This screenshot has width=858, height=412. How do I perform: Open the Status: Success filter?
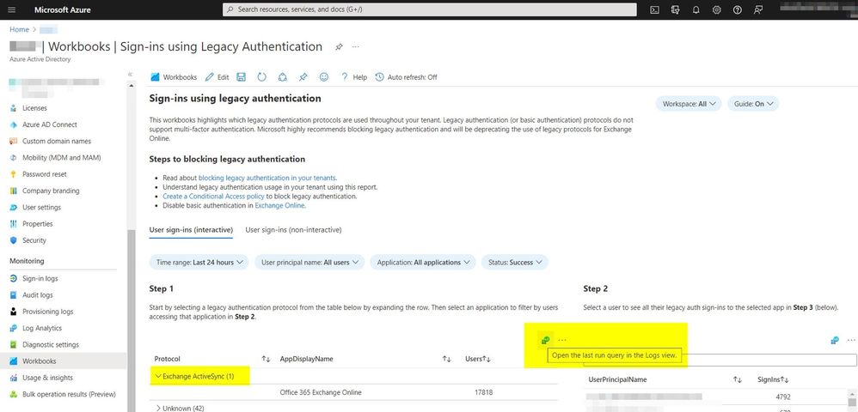click(x=515, y=263)
